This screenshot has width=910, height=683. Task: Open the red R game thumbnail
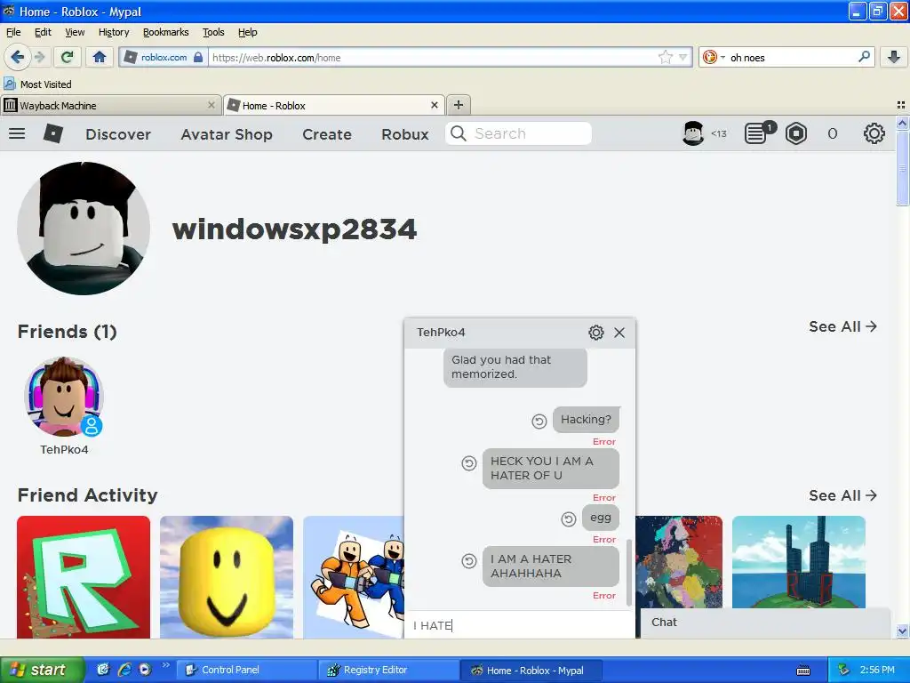coord(84,576)
